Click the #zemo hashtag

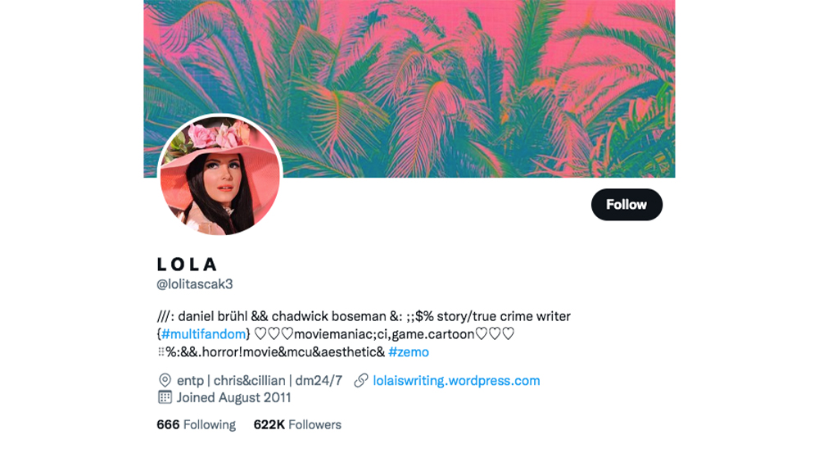coord(409,351)
